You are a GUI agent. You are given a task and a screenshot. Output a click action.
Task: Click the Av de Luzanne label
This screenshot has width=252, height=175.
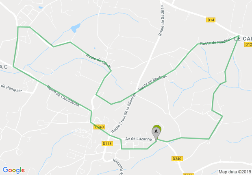pyautogui.click(x=139, y=139)
